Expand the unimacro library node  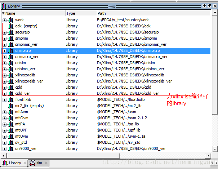(x=4, y=51)
